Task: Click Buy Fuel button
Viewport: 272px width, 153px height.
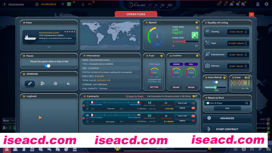Action: pos(154,87)
